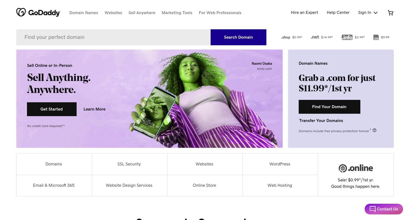
Task: Expand the Sell Anywhere menu
Action: coord(142,13)
